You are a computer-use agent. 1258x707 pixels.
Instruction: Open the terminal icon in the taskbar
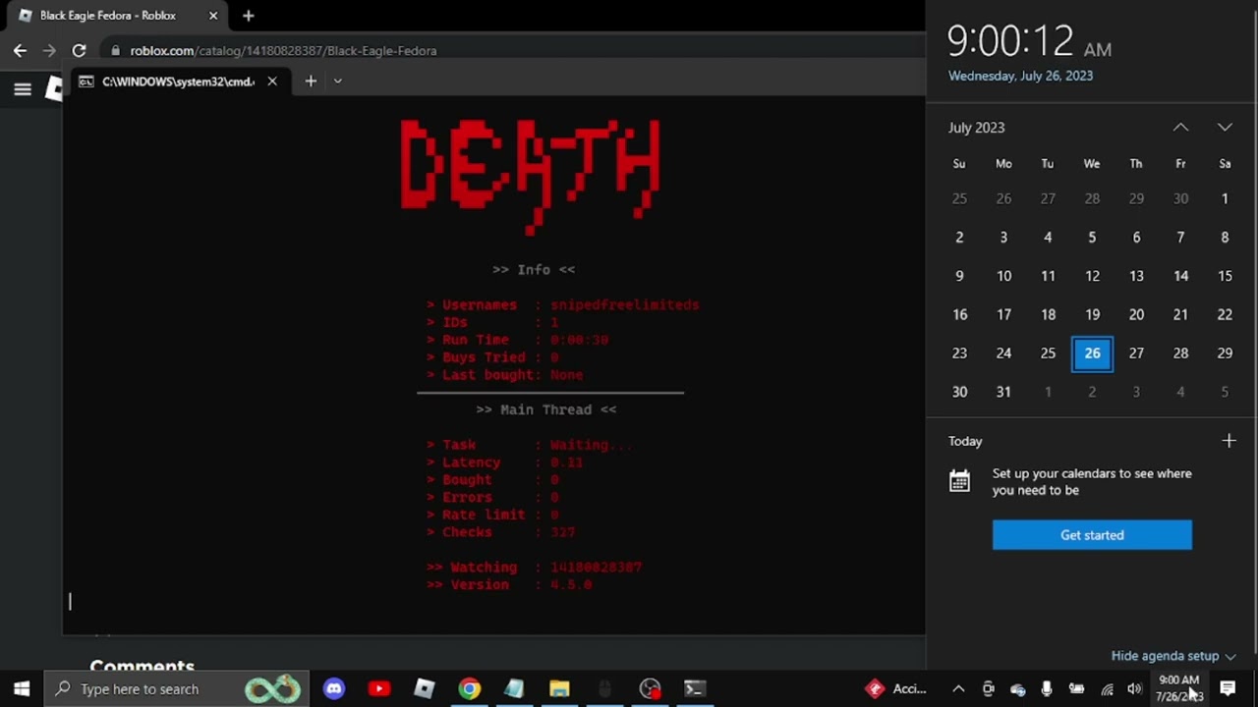[x=695, y=689]
